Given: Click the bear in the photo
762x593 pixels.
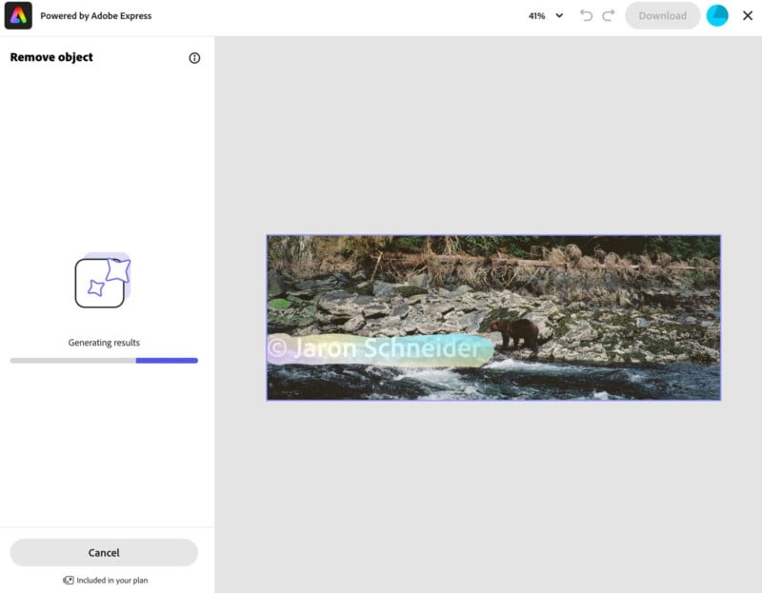Looking at the screenshot, I should tap(515, 332).
